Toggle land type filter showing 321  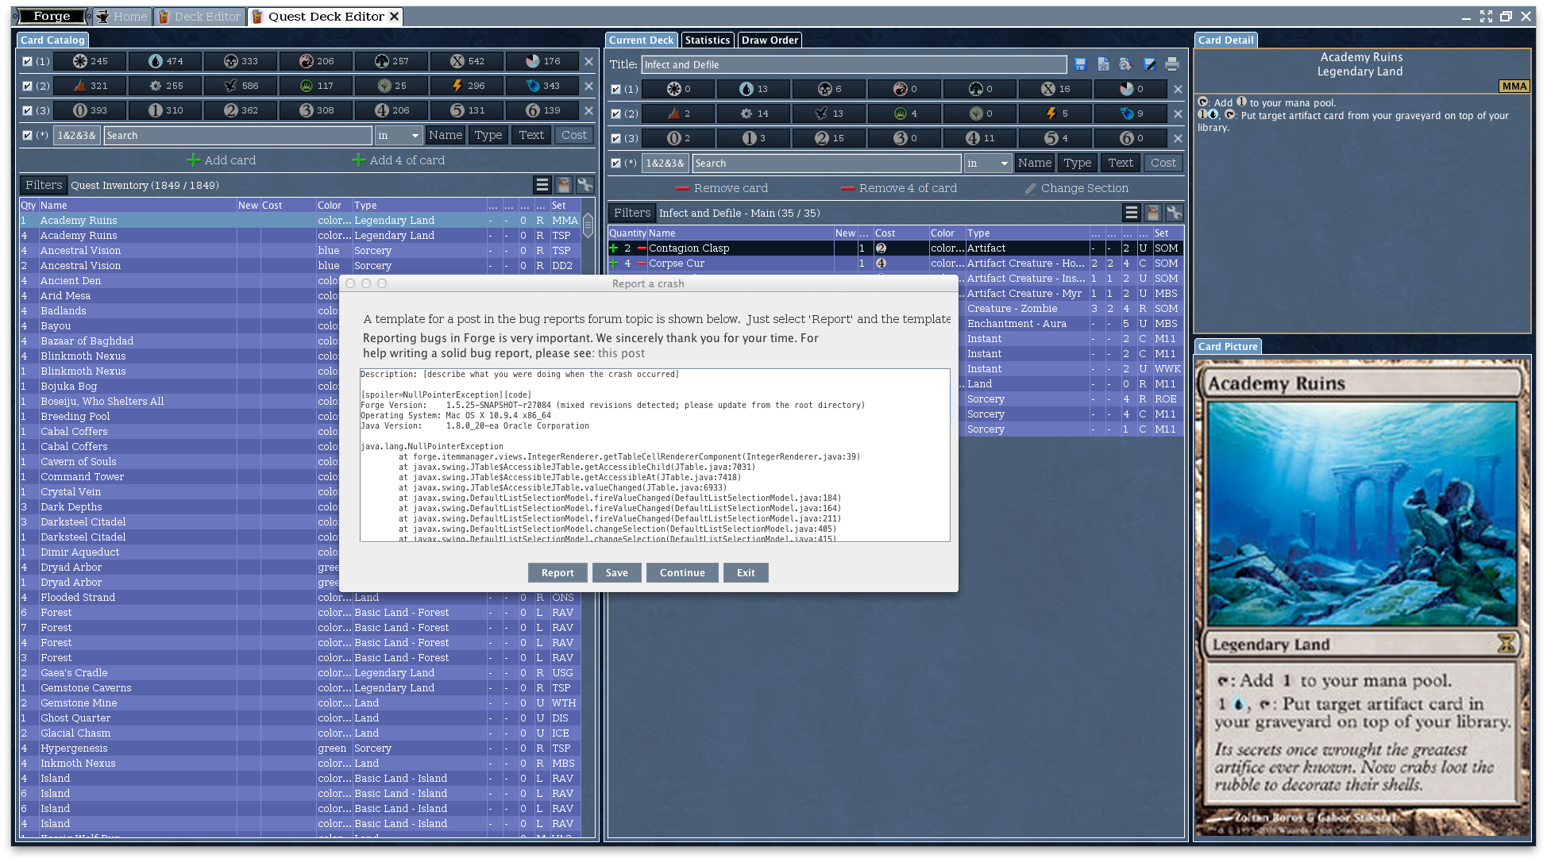tap(90, 86)
